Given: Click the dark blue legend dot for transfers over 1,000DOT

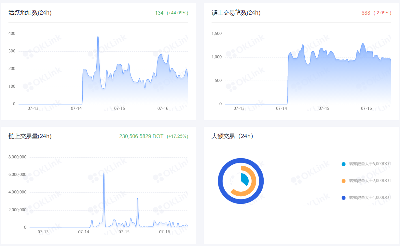Looking at the screenshot, I should click(344, 198).
